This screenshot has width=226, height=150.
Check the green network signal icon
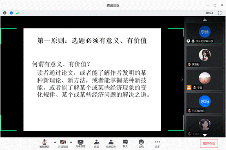pyautogui.click(x=18, y=13)
